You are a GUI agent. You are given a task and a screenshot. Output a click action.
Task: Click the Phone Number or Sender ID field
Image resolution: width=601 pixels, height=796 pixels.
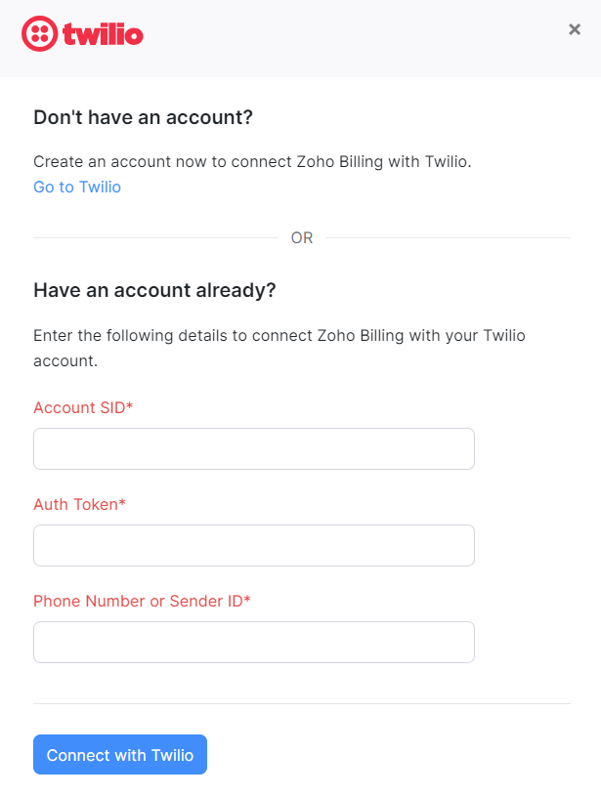pyautogui.click(x=253, y=642)
